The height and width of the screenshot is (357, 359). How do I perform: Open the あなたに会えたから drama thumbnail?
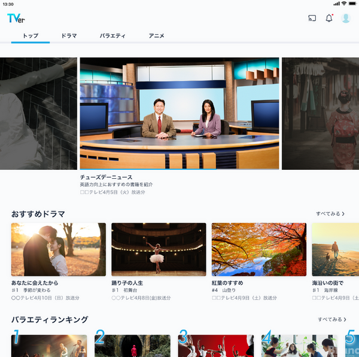pyautogui.click(x=59, y=249)
